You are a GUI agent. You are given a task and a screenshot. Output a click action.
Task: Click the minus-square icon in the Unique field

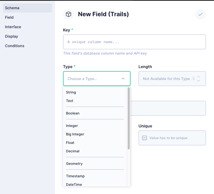pos(144,138)
